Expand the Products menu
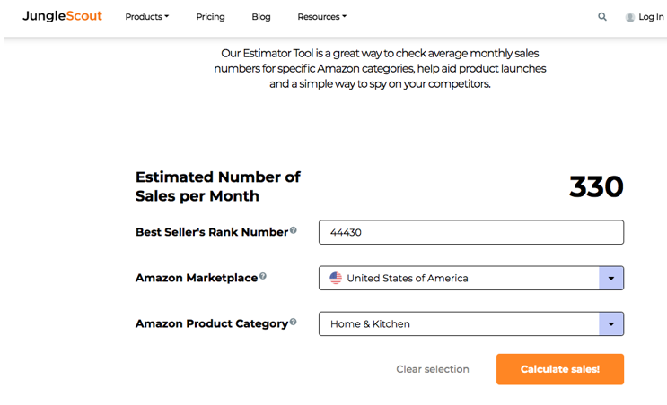The width and height of the screenshot is (667, 405). (x=146, y=17)
